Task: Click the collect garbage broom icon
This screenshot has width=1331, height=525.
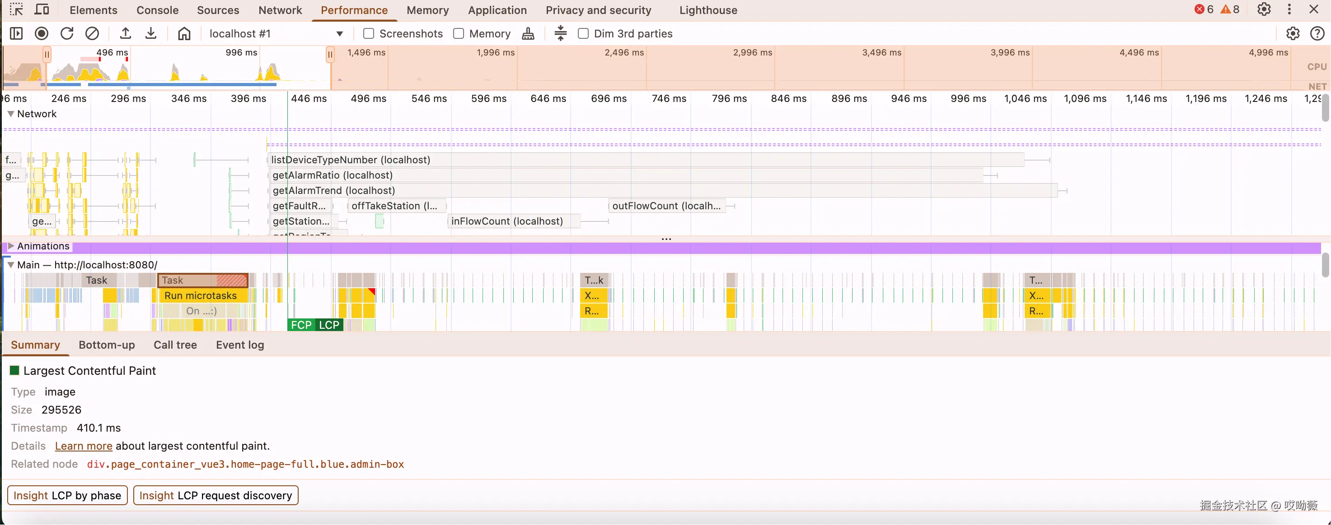Action: [528, 33]
